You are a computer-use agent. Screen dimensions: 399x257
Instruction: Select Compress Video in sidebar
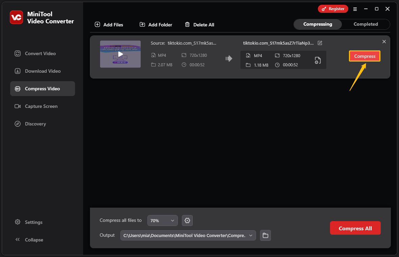[43, 89]
